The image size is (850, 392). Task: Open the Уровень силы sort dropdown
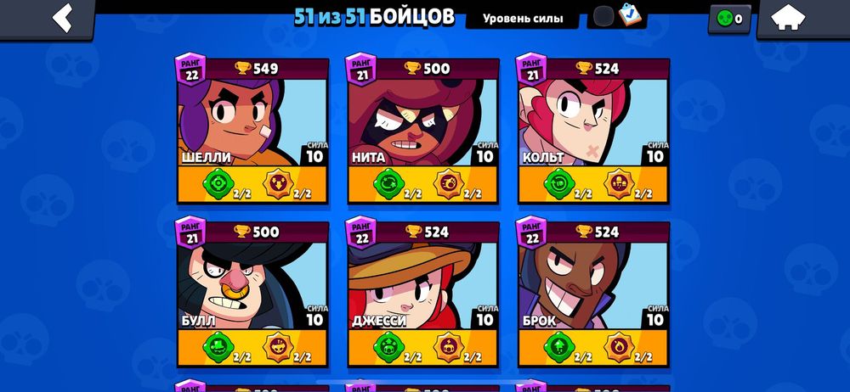(x=523, y=19)
